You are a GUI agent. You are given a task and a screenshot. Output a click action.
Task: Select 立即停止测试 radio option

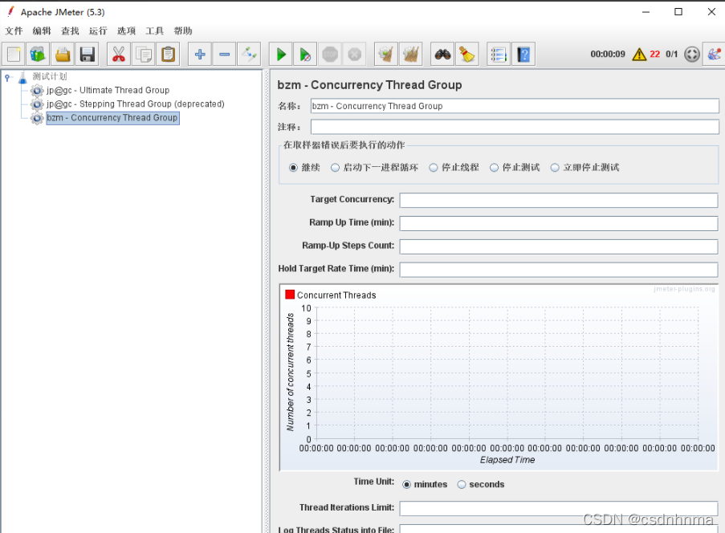555,167
